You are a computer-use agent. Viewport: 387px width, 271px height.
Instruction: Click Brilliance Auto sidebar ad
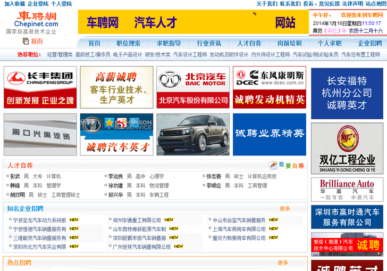347,190
